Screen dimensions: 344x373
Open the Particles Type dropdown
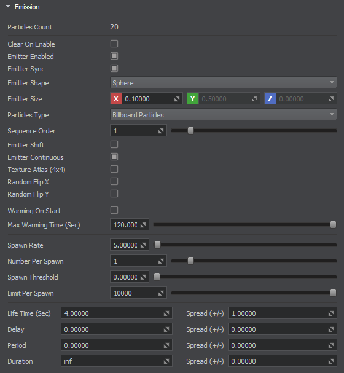[224, 115]
